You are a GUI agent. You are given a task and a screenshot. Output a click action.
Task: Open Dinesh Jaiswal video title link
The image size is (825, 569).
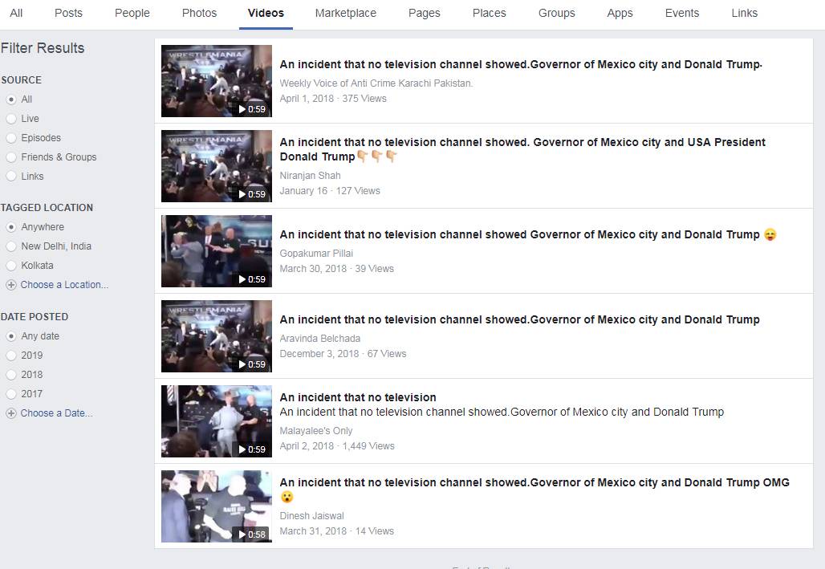pos(534,482)
